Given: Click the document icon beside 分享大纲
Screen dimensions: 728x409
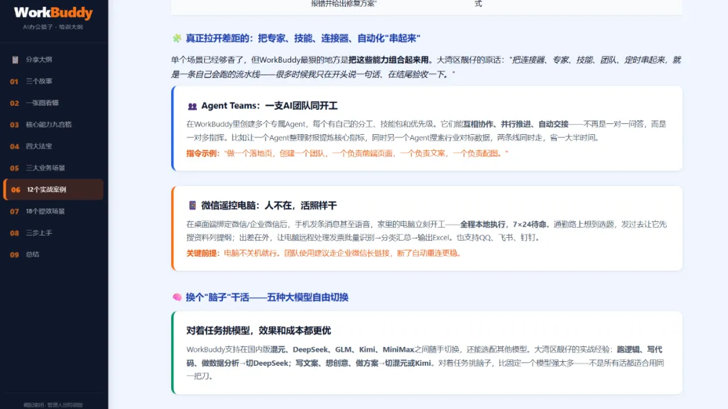Looking at the screenshot, I should pos(16,59).
